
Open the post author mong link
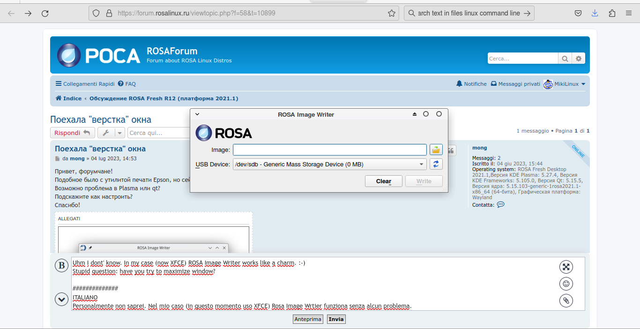tap(77, 158)
